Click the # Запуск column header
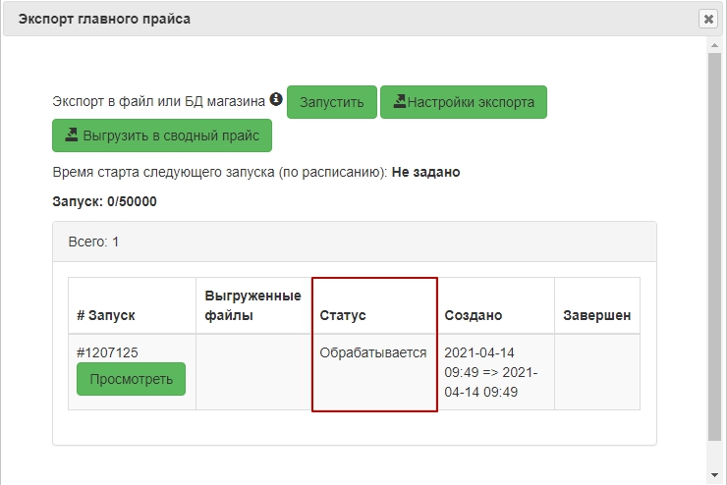 pyautogui.click(x=105, y=315)
